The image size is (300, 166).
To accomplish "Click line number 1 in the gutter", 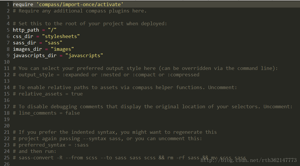I will 8,4.
